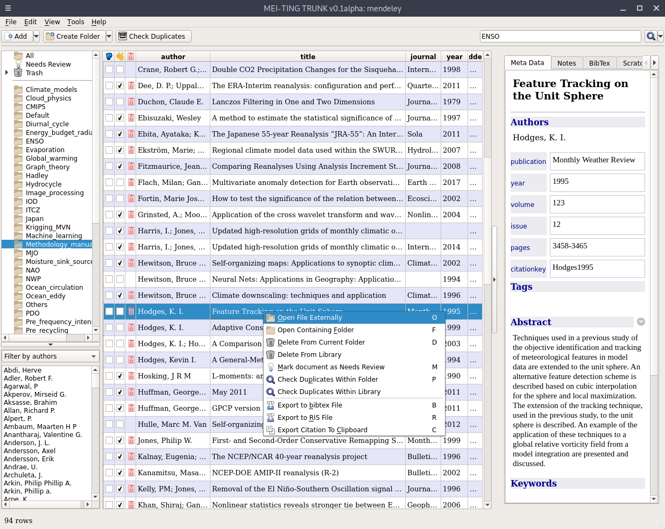Click the lightbulb icon for Mark as Needs Review
This screenshot has width=665, height=529.
tap(271, 367)
